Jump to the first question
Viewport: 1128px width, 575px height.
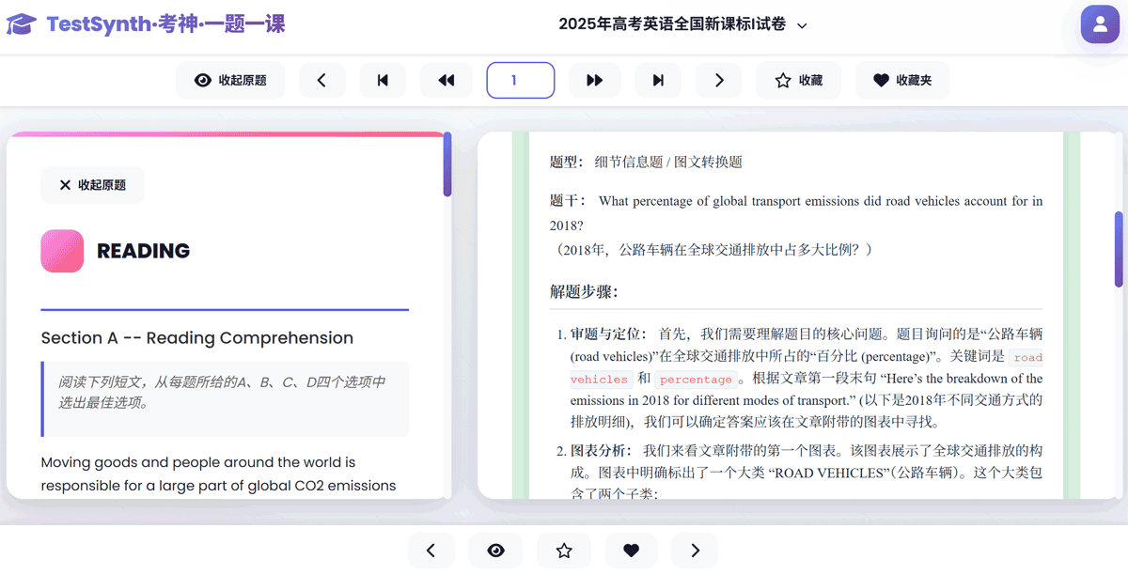tap(383, 81)
